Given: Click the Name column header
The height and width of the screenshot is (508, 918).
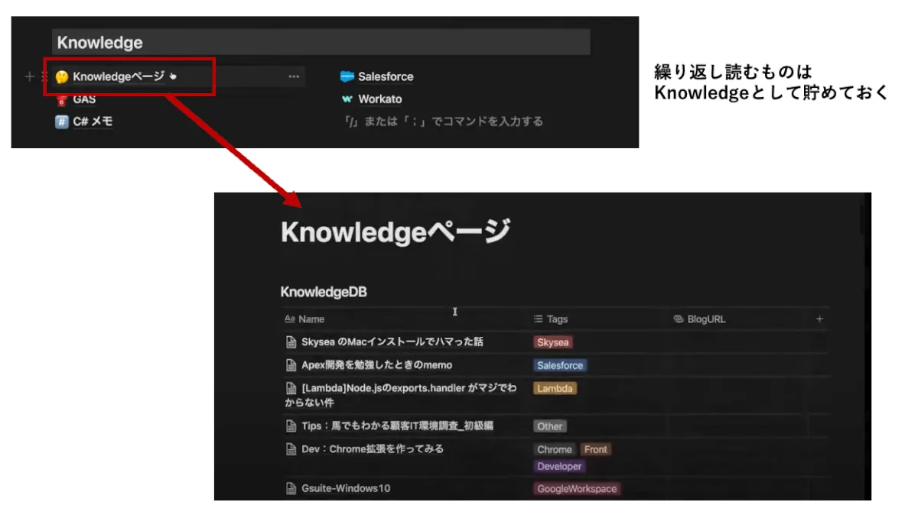Looking at the screenshot, I should [x=304, y=319].
